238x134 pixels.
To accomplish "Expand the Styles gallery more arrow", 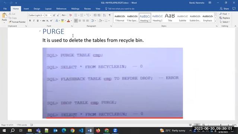I will (215, 21).
